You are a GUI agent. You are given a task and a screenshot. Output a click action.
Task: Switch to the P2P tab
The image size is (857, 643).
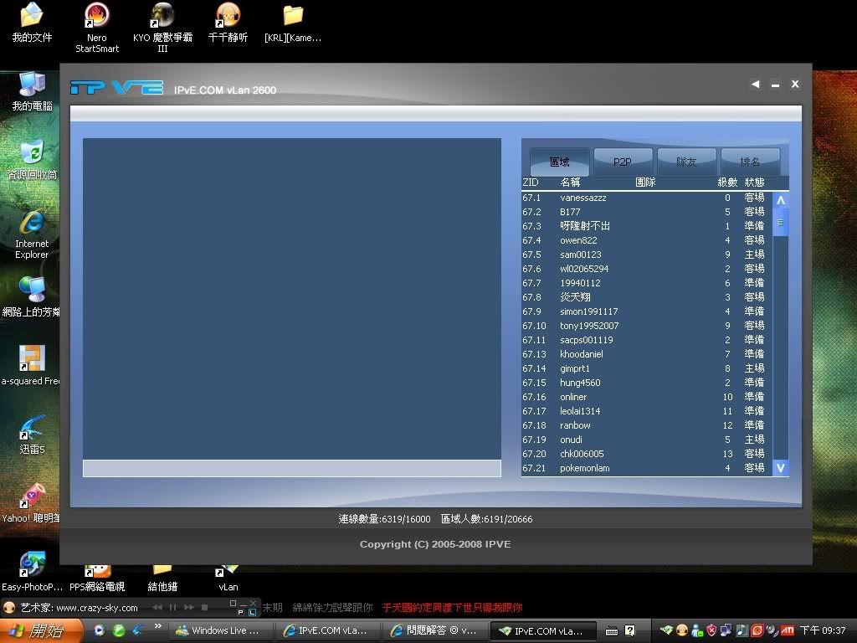pos(623,162)
